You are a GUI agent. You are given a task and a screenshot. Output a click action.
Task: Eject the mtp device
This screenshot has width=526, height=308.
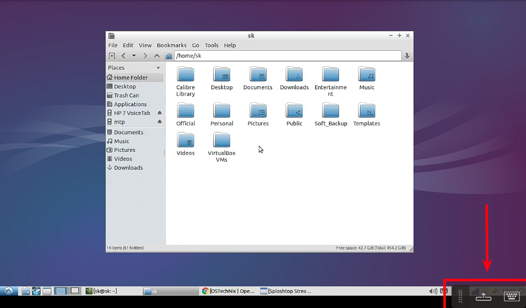159,122
